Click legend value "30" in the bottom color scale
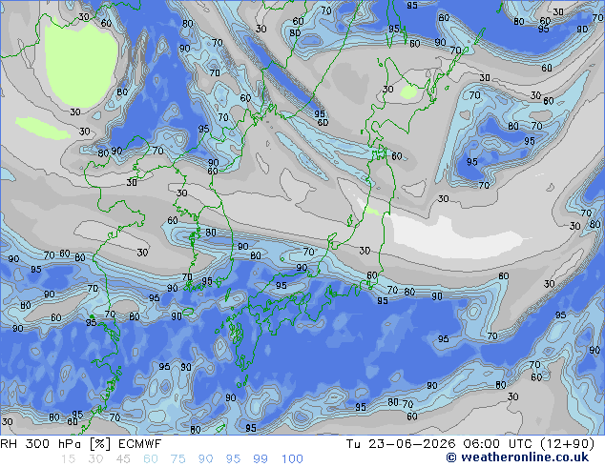605x467 pixels. pos(95,459)
